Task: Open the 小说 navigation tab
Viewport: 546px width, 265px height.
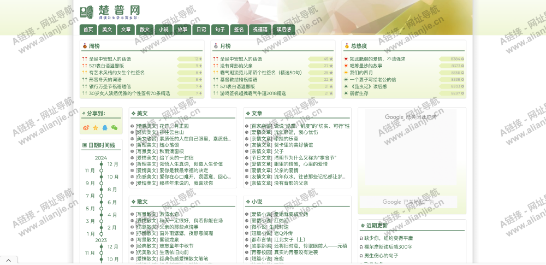Action: 163,30
